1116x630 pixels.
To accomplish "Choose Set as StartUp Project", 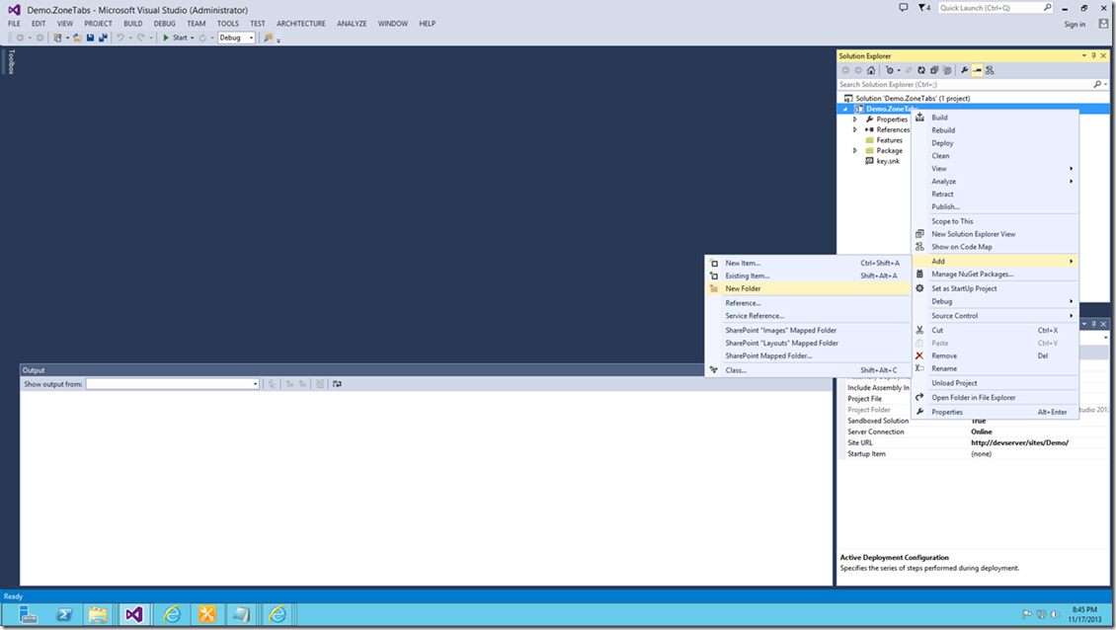I will [x=995, y=288].
